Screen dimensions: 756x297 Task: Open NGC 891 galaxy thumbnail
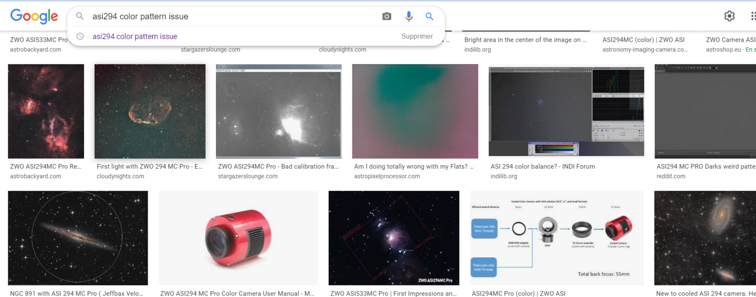coord(78,238)
